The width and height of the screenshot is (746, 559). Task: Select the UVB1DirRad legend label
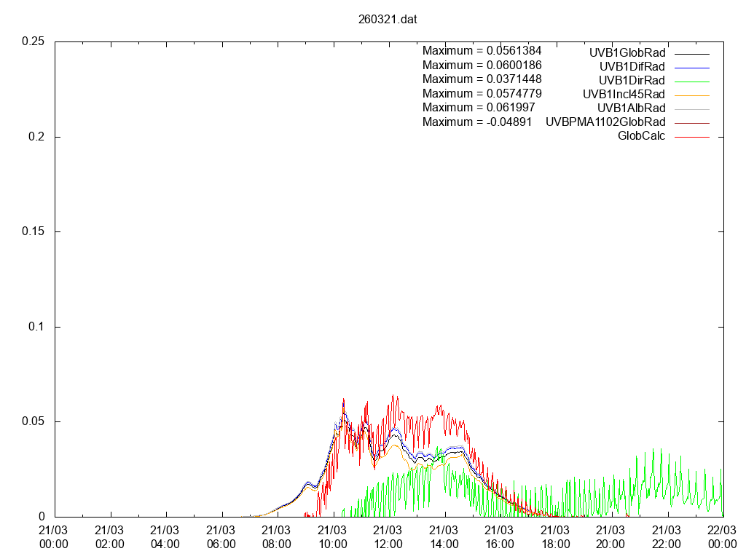tap(631, 81)
